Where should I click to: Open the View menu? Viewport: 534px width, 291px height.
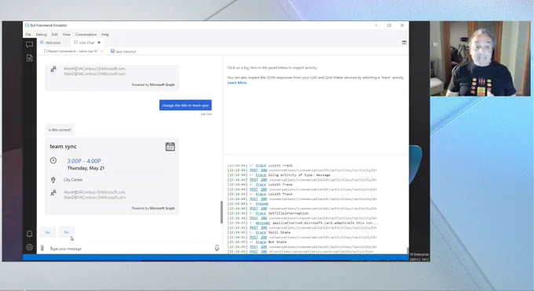point(67,35)
